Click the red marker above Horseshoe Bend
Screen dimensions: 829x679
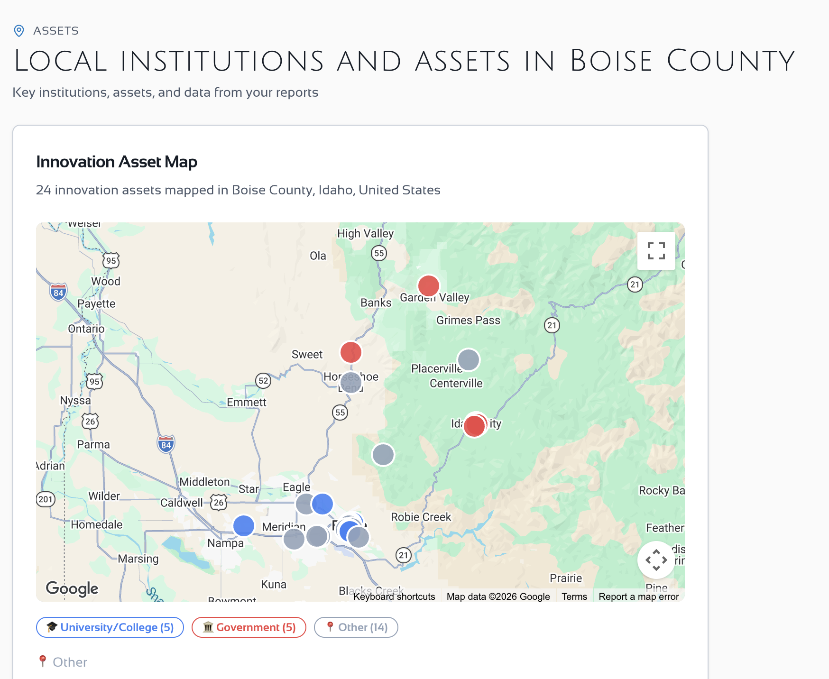coord(351,352)
